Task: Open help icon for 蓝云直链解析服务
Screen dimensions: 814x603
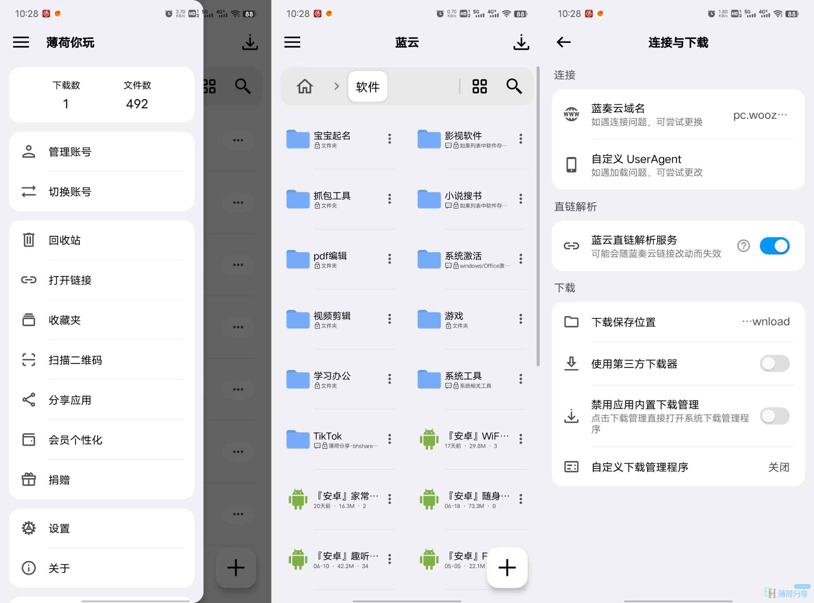Action: point(743,246)
